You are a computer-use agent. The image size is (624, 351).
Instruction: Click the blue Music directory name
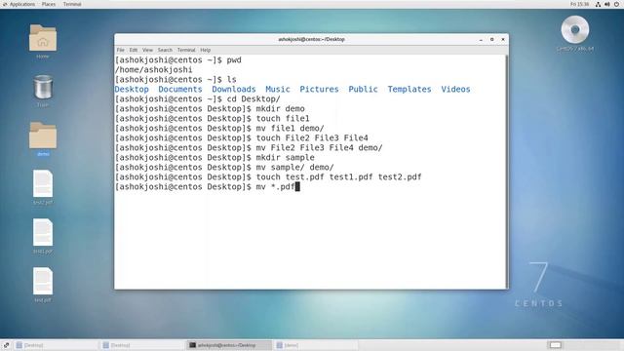tap(278, 89)
